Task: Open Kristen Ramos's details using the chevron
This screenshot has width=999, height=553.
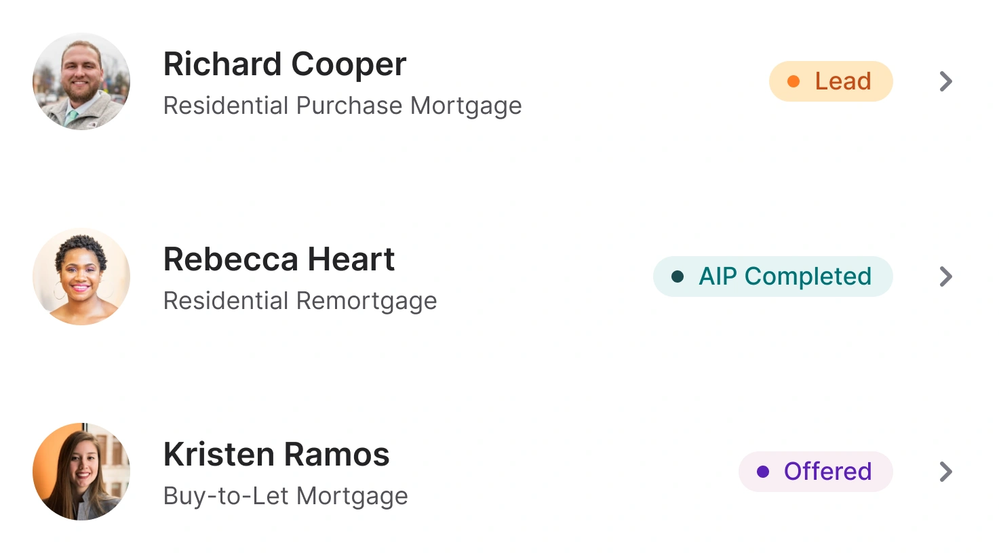Action: tap(945, 472)
